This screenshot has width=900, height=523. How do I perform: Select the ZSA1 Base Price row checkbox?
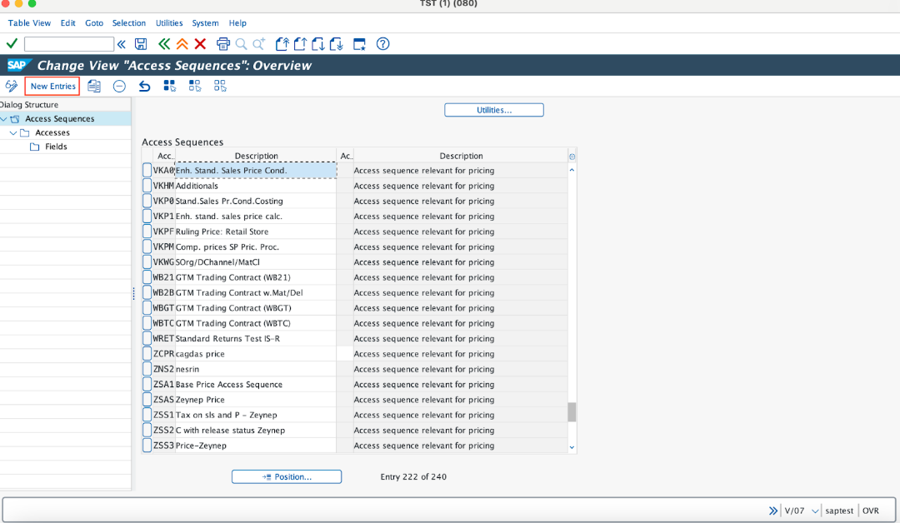coord(147,384)
